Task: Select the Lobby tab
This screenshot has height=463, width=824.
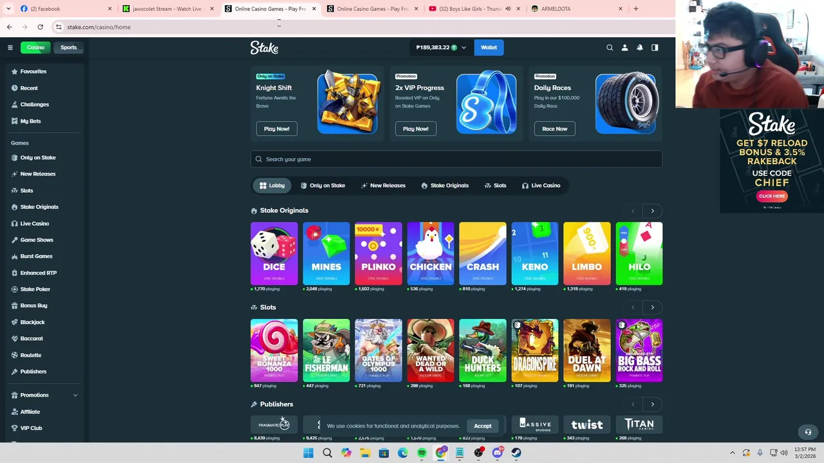Action: 272,185
